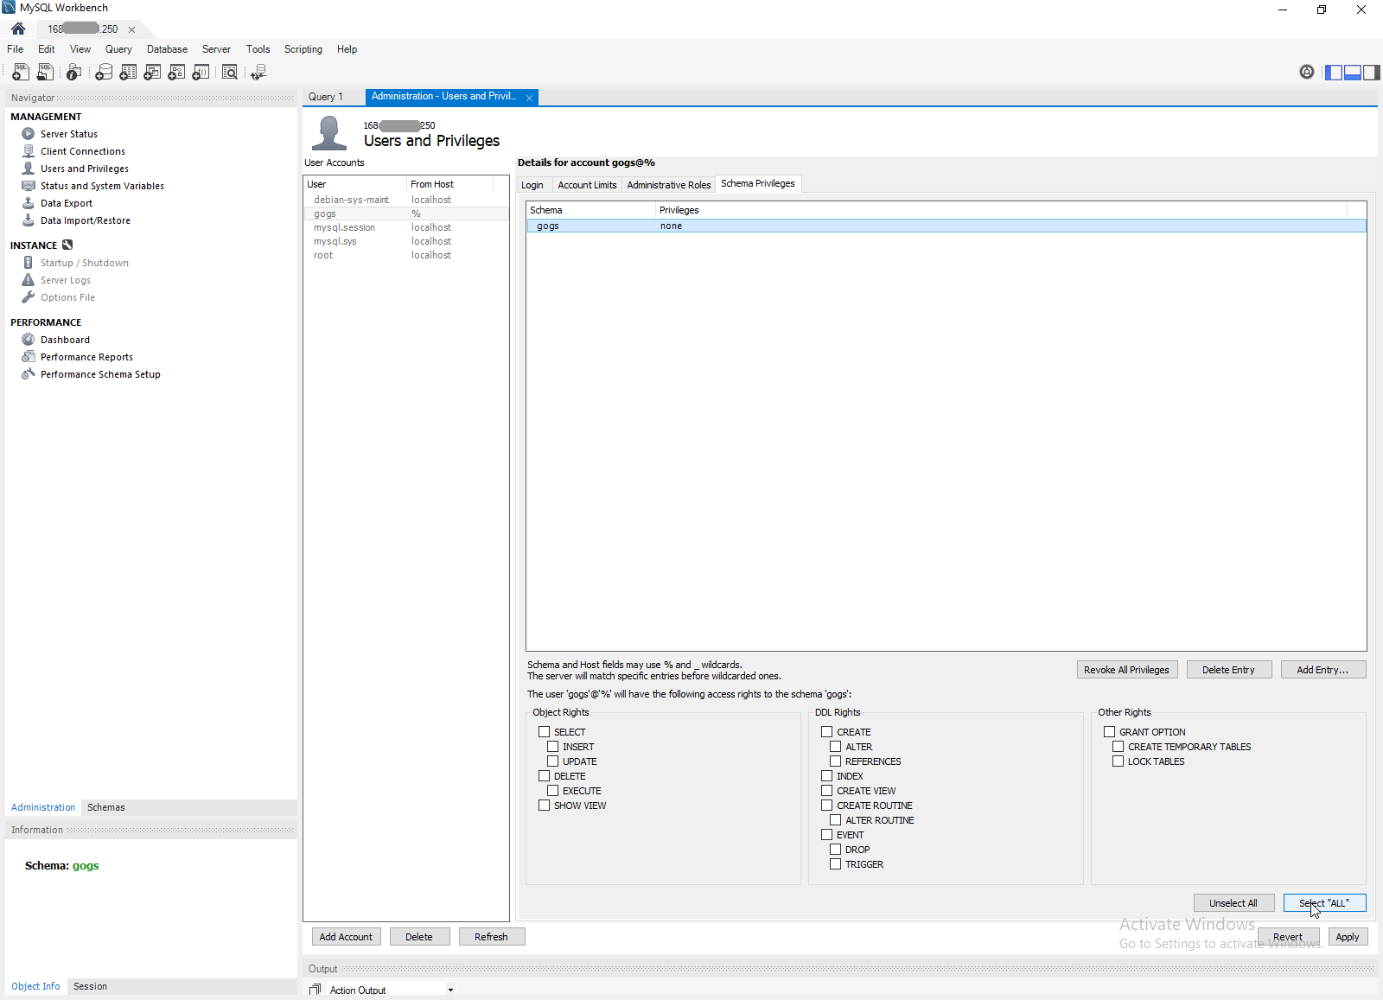The image size is (1383, 1000).
Task: Create a new table from toolbar
Action: (x=128, y=73)
